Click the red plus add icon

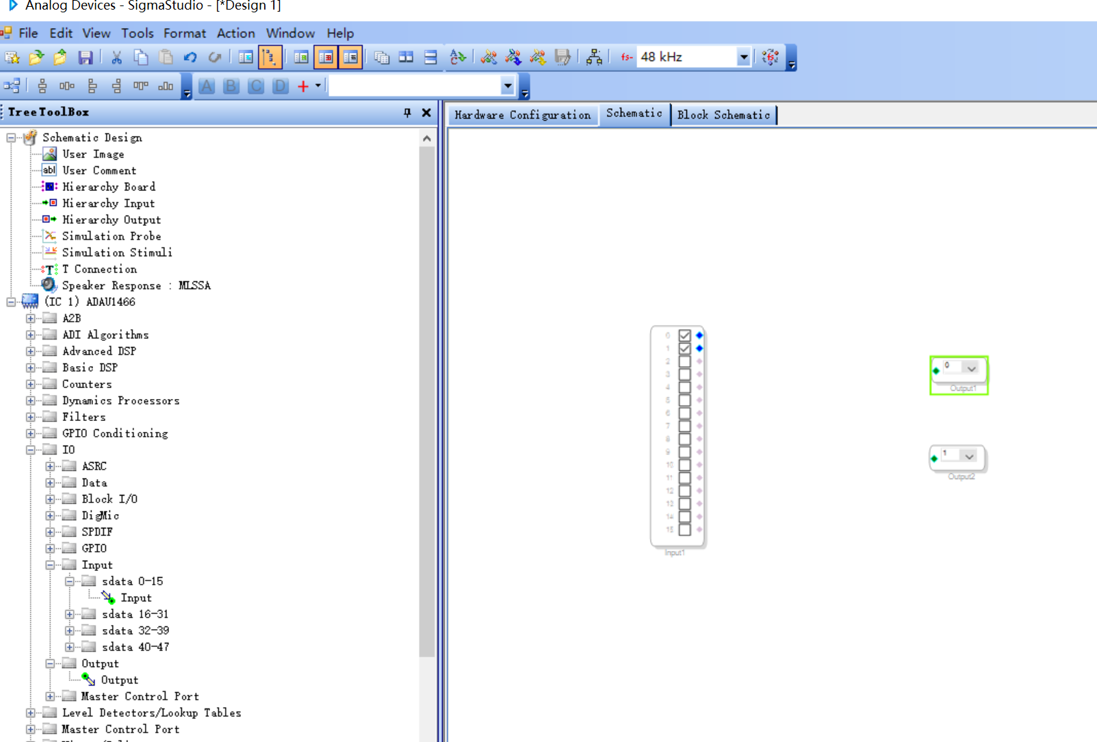303,86
